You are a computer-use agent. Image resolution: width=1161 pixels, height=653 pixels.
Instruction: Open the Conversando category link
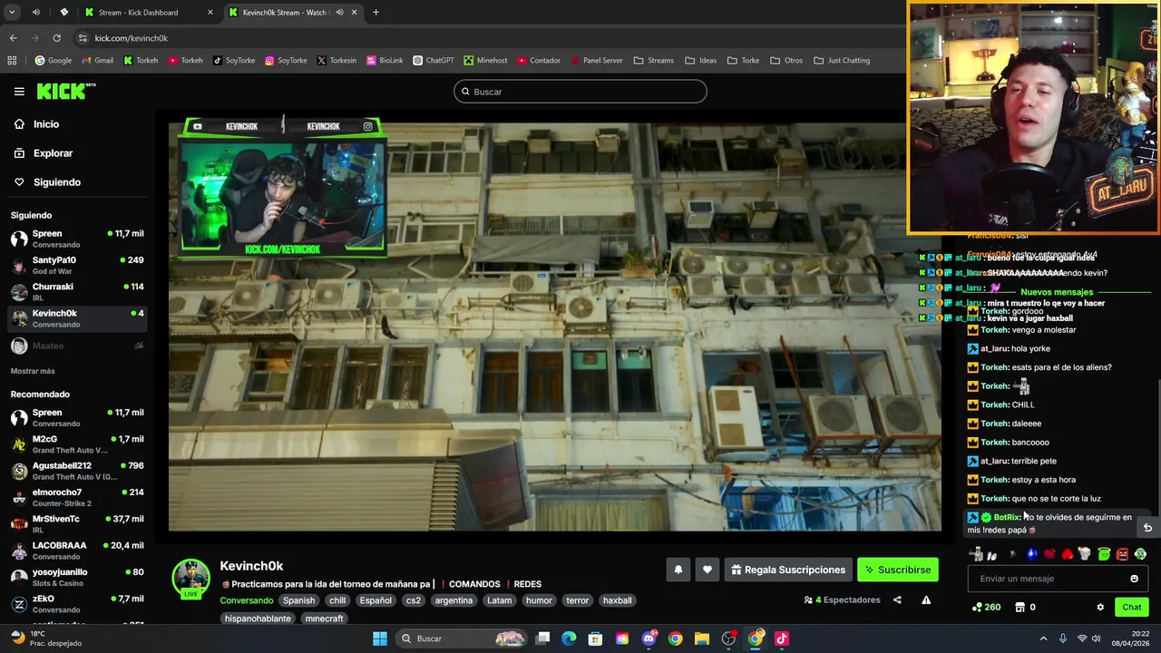pyautogui.click(x=246, y=600)
